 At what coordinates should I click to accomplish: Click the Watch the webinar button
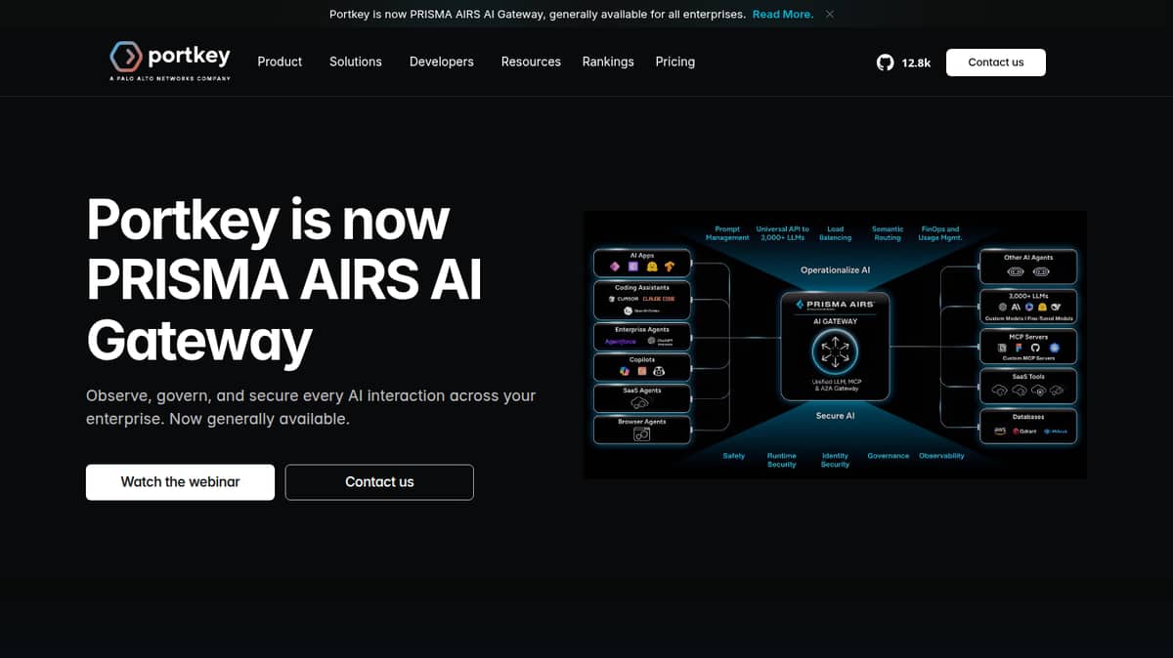point(180,482)
